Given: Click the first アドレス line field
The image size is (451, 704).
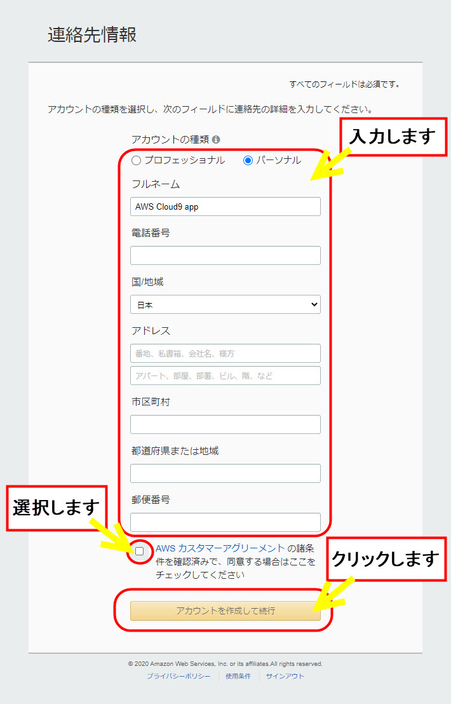Looking at the screenshot, I should point(226,353).
